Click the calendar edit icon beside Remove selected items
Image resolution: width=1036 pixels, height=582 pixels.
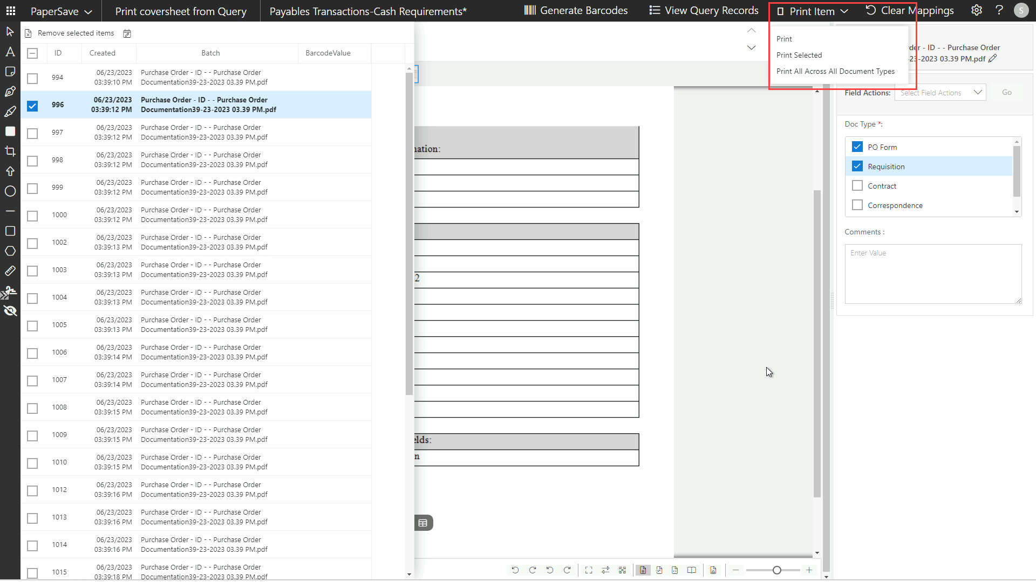tap(127, 33)
